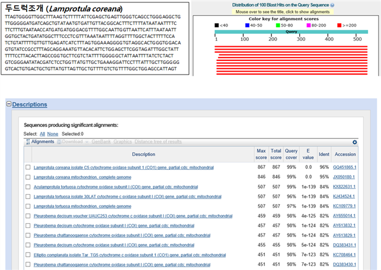
Task: Open accession JX050180.1
Action: [344, 177]
